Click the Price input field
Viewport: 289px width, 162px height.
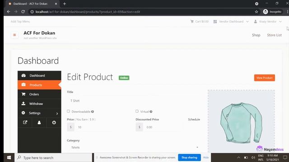(94, 127)
